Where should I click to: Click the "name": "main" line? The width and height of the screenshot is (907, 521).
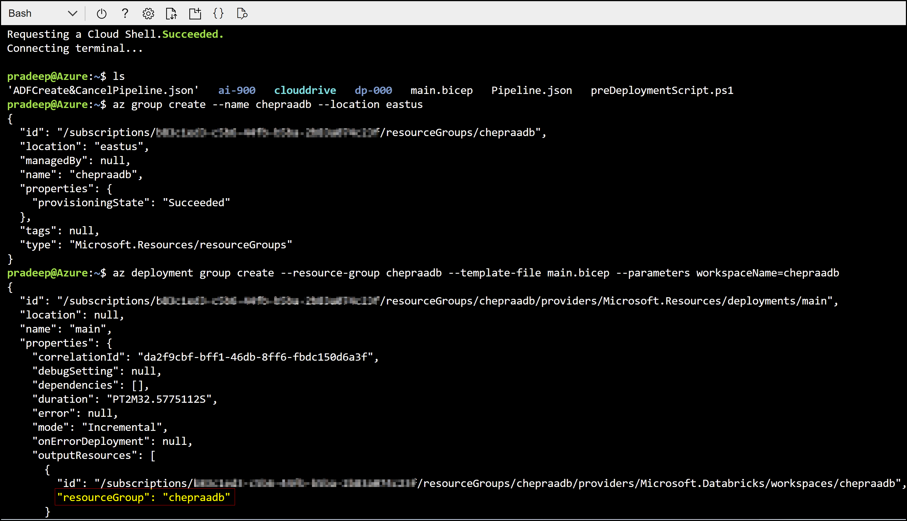coord(66,329)
